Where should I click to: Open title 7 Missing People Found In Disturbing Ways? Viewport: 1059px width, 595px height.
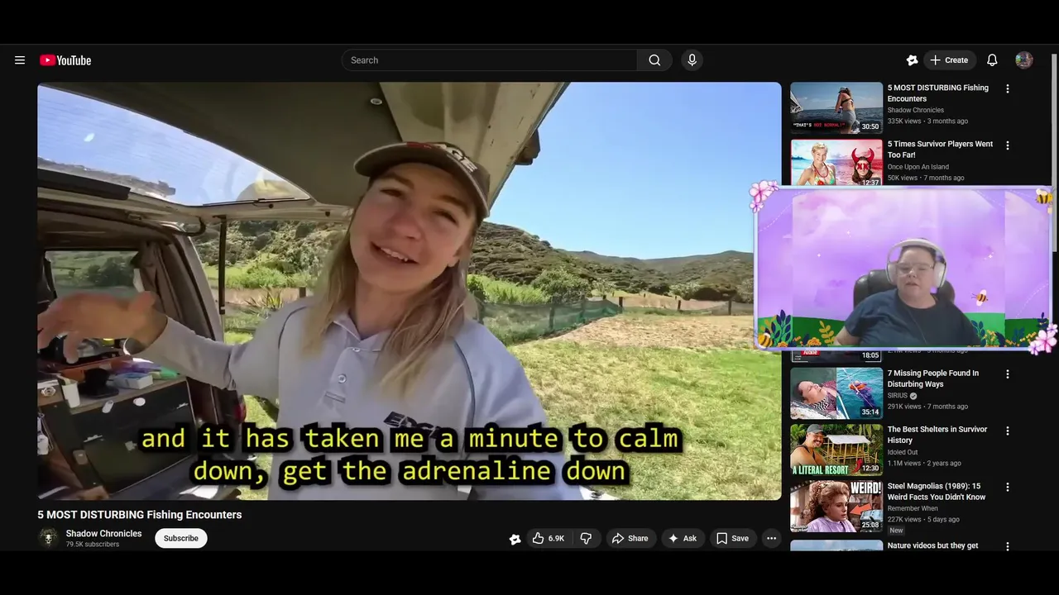click(933, 378)
